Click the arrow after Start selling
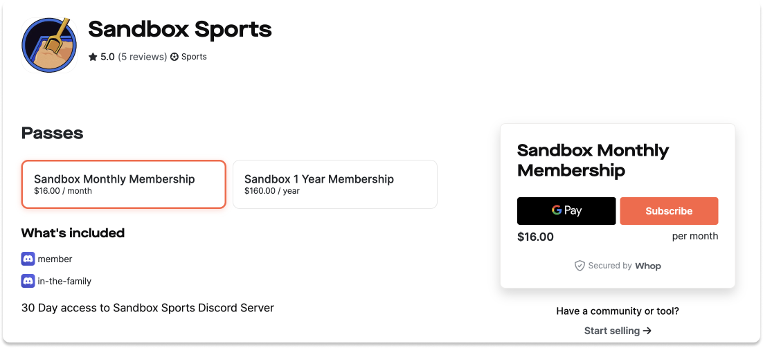Image resolution: width=763 pixels, height=348 pixels. [647, 331]
